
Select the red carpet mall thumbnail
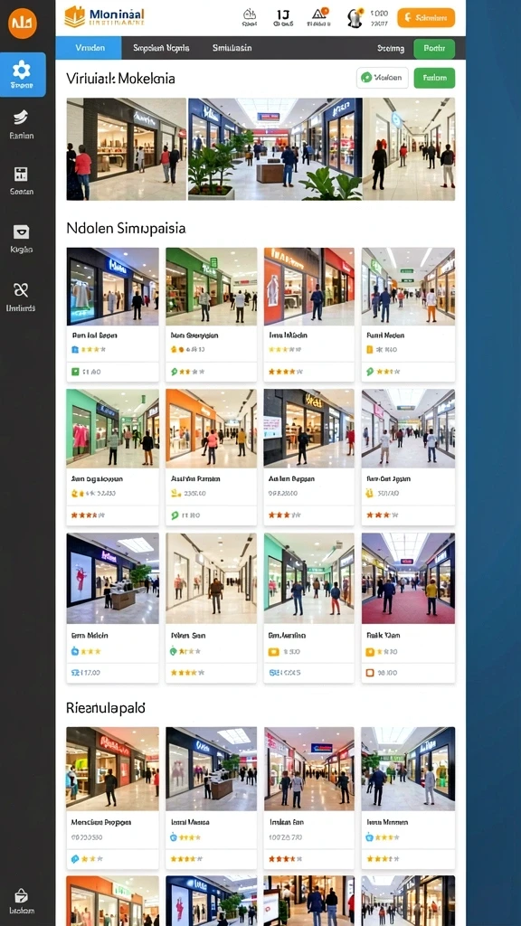[x=408, y=578]
